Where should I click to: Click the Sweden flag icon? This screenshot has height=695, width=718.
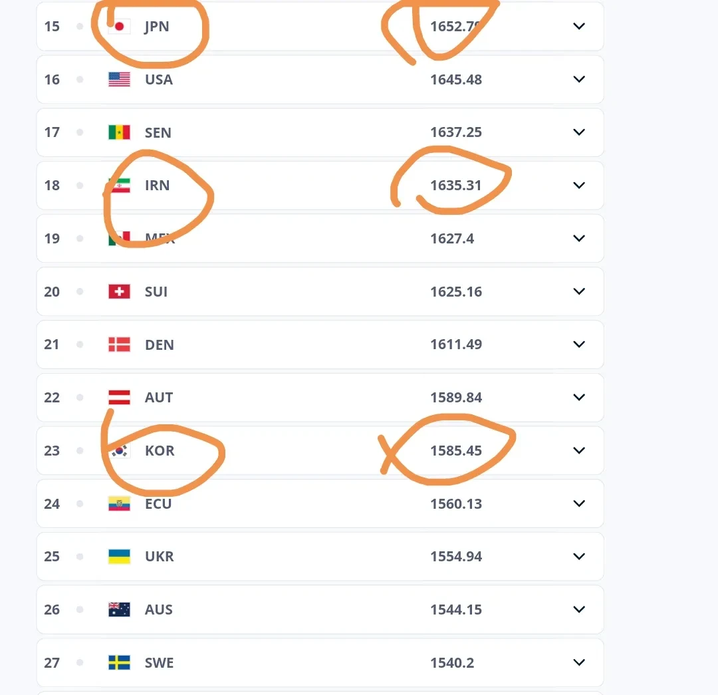point(119,662)
